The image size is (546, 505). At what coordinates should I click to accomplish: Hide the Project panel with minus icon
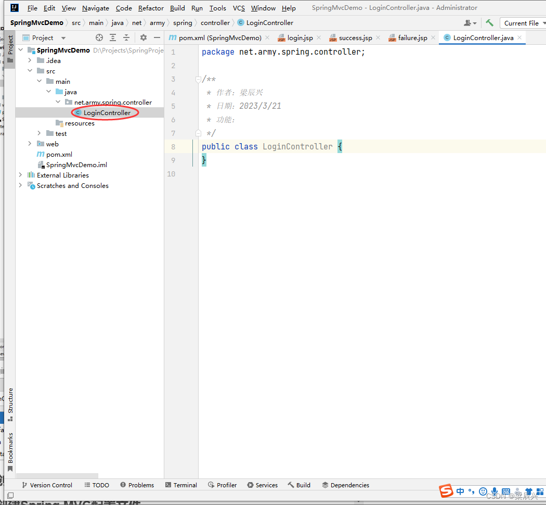click(x=157, y=37)
